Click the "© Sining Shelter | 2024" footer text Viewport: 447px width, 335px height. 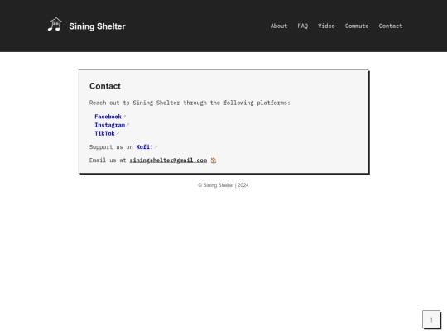223,185
